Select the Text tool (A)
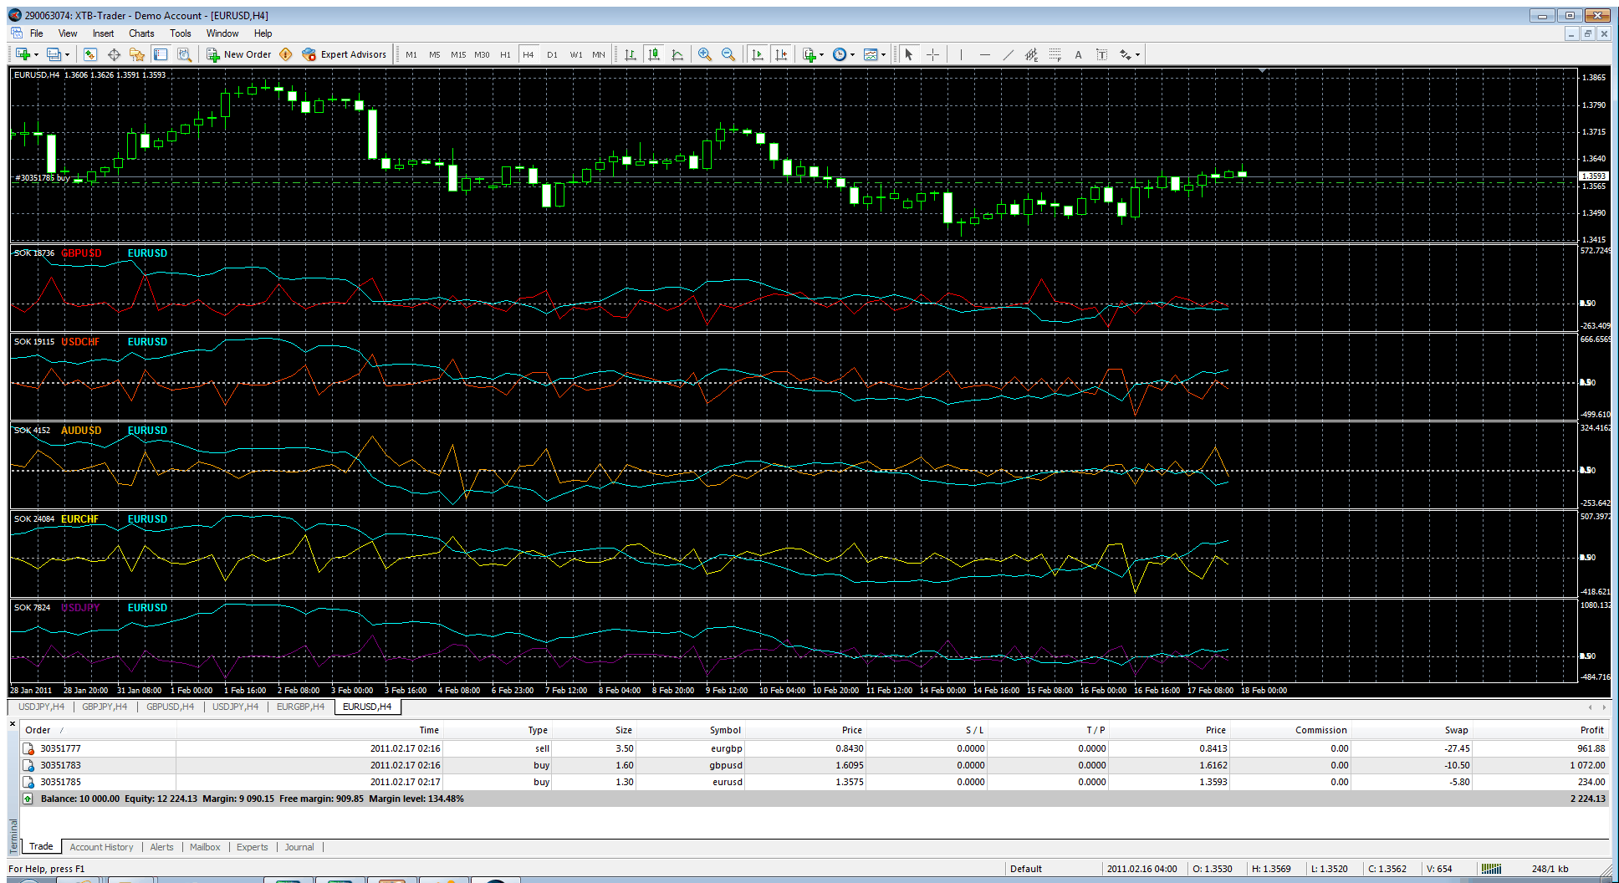This screenshot has height=883, width=1619. tap(1079, 54)
